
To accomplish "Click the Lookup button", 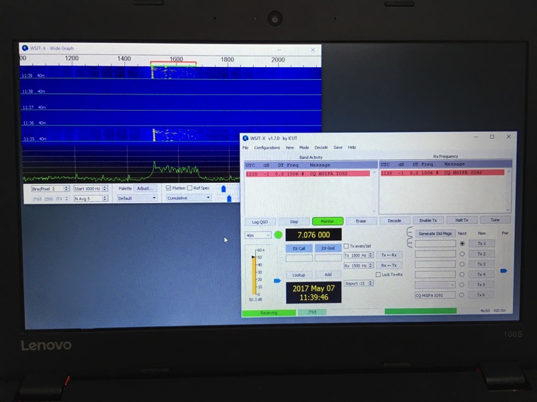I will (x=299, y=275).
